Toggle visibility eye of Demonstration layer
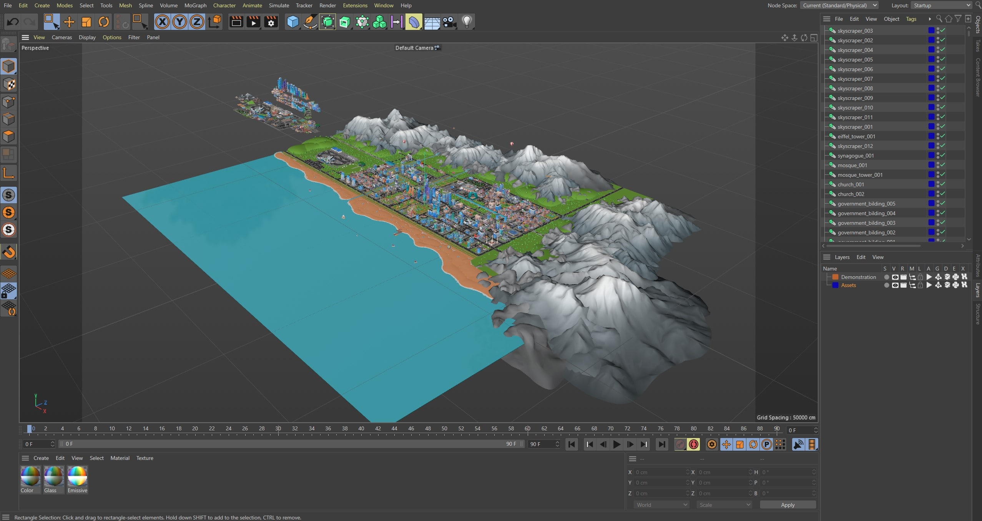Screen dimensions: 982x521 895,277
